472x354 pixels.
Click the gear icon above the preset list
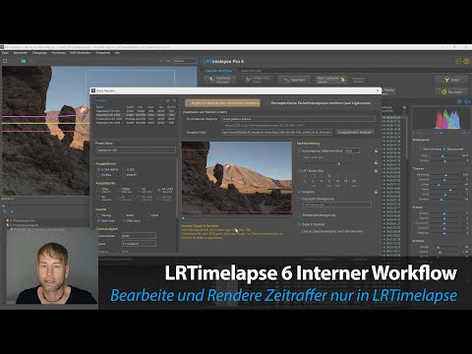pos(174,100)
